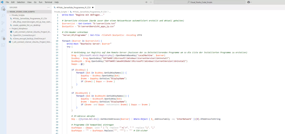This screenshot has width=285, height=134.
Task: Open the Search view in activity bar
Action: (x=3, y=16)
